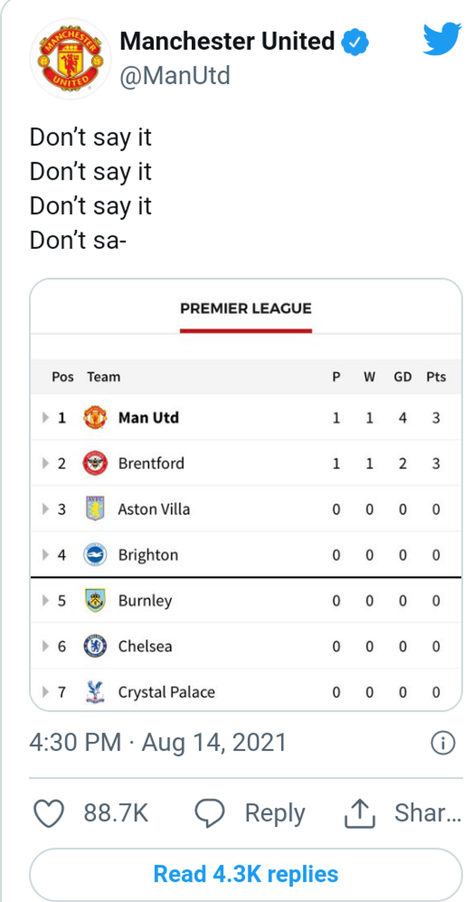Viewport: 473px width, 902px height.
Task: Click the Chelsea club crest
Action: [95, 646]
